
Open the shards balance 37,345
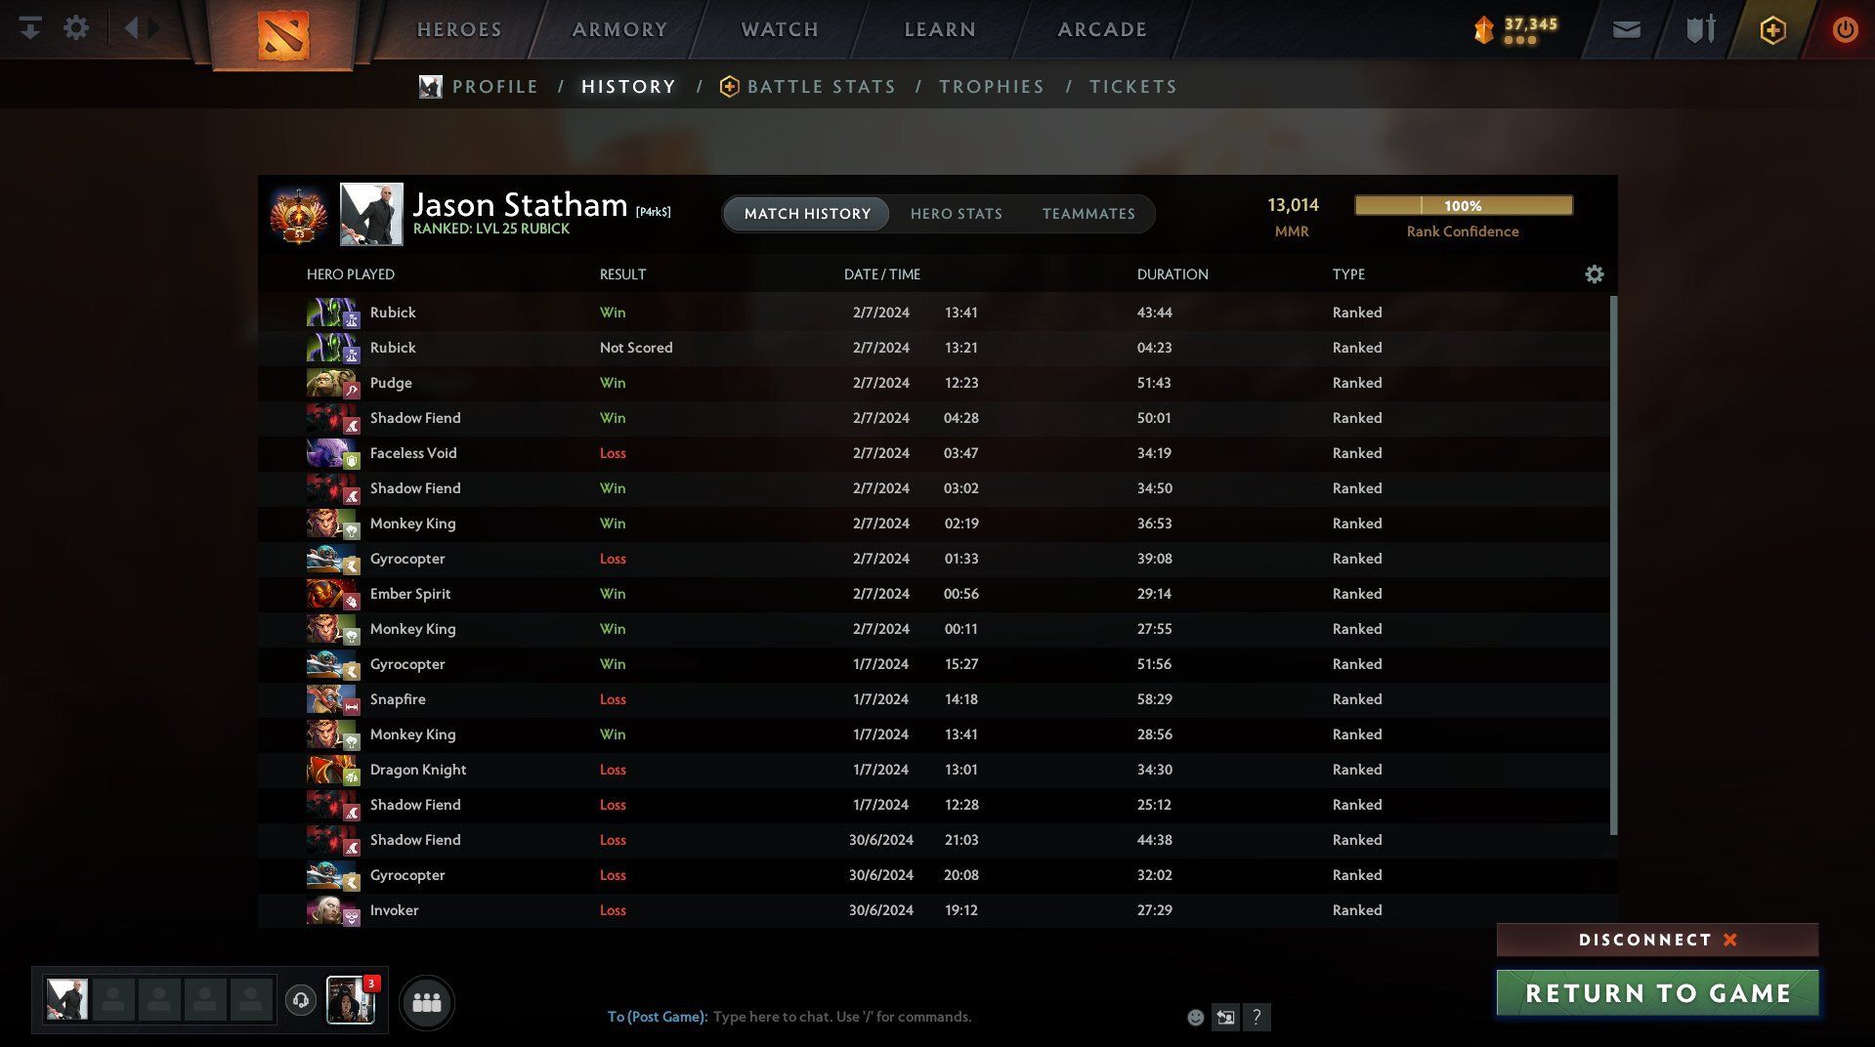[1516, 29]
